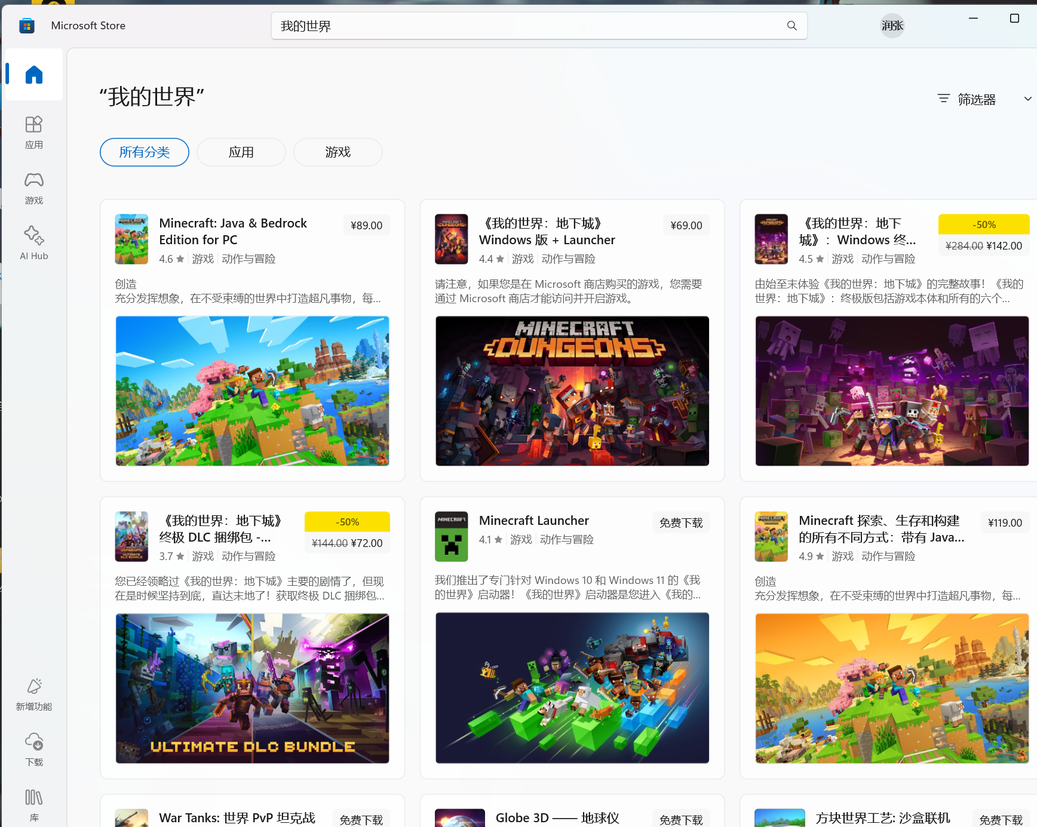Click 终极 DLC 捆绑包 app icon
Image resolution: width=1037 pixels, height=827 pixels.
(x=131, y=536)
